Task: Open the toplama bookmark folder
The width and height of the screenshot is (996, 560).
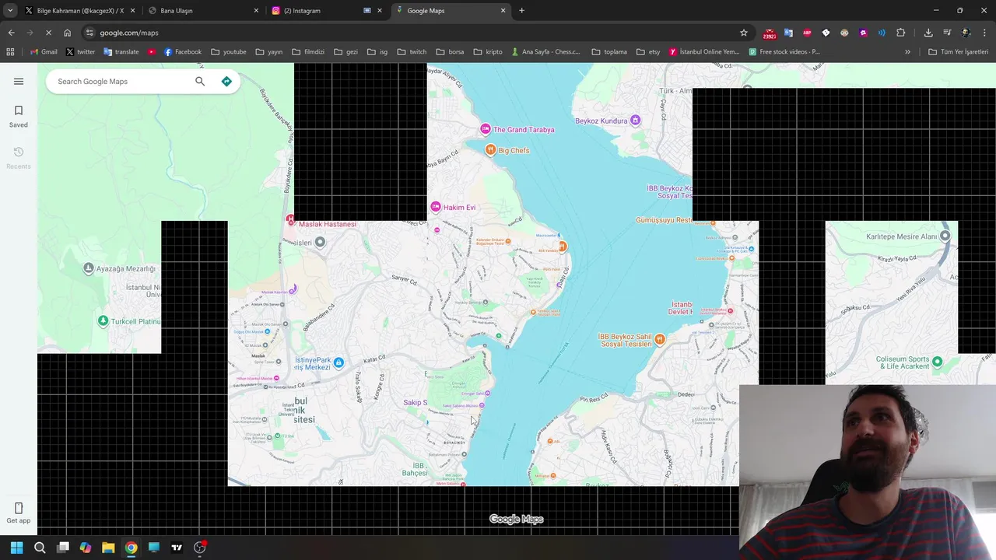Action: 609,52
